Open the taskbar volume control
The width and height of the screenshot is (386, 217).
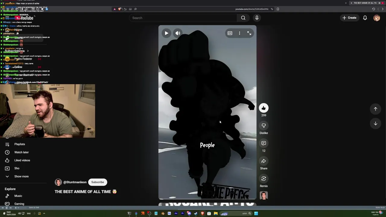(x=19, y=213)
